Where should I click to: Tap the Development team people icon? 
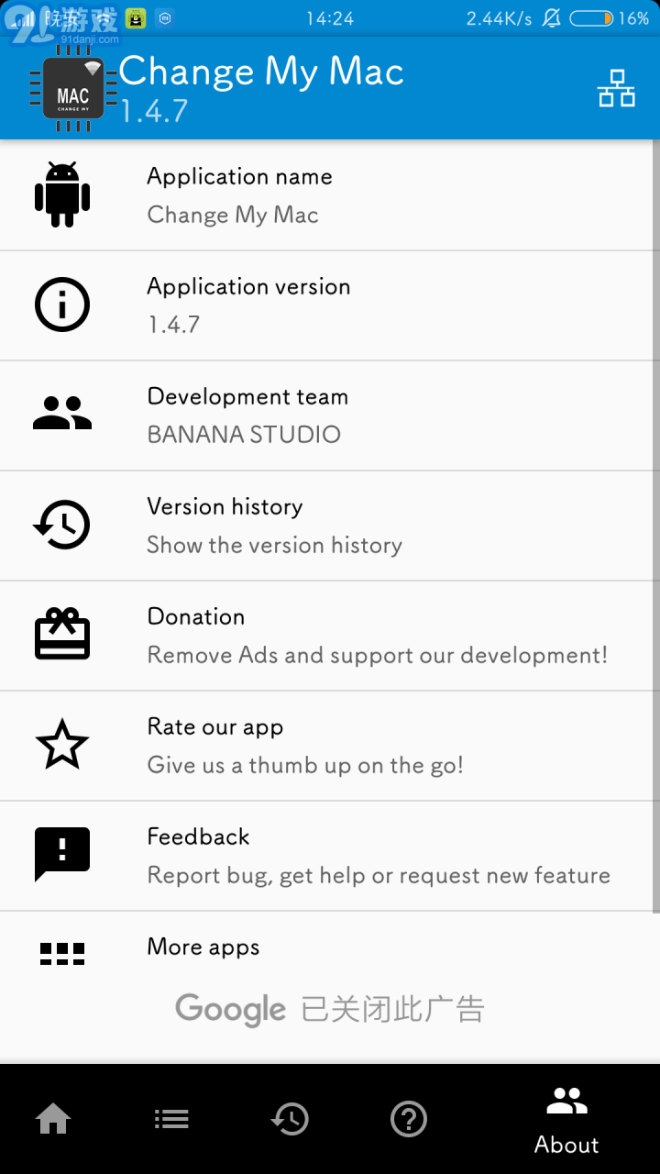[62, 414]
